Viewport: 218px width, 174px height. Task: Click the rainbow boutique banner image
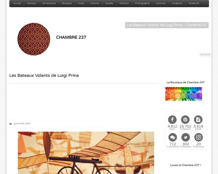(x=183, y=94)
